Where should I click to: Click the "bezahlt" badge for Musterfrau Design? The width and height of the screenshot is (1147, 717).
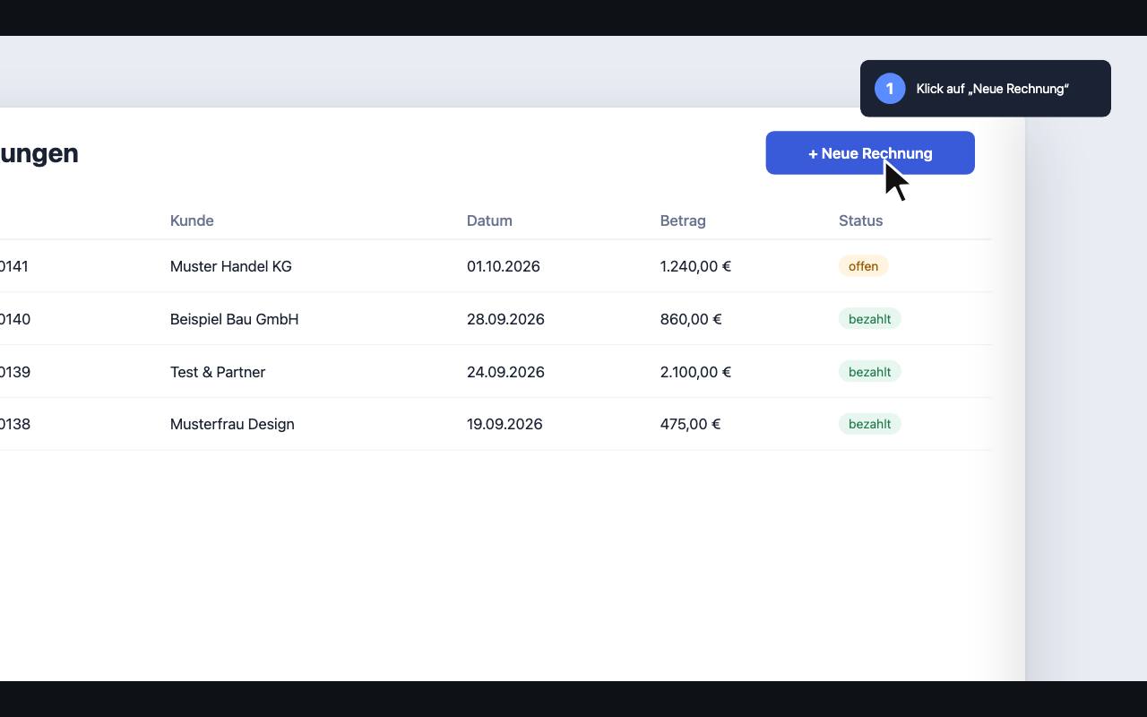870,424
